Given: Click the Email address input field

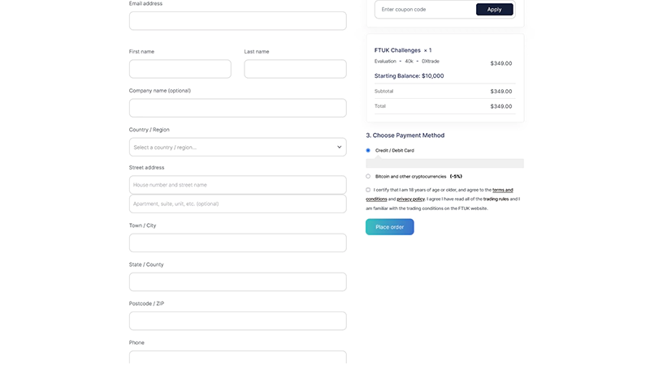Looking at the screenshot, I should [x=237, y=21].
